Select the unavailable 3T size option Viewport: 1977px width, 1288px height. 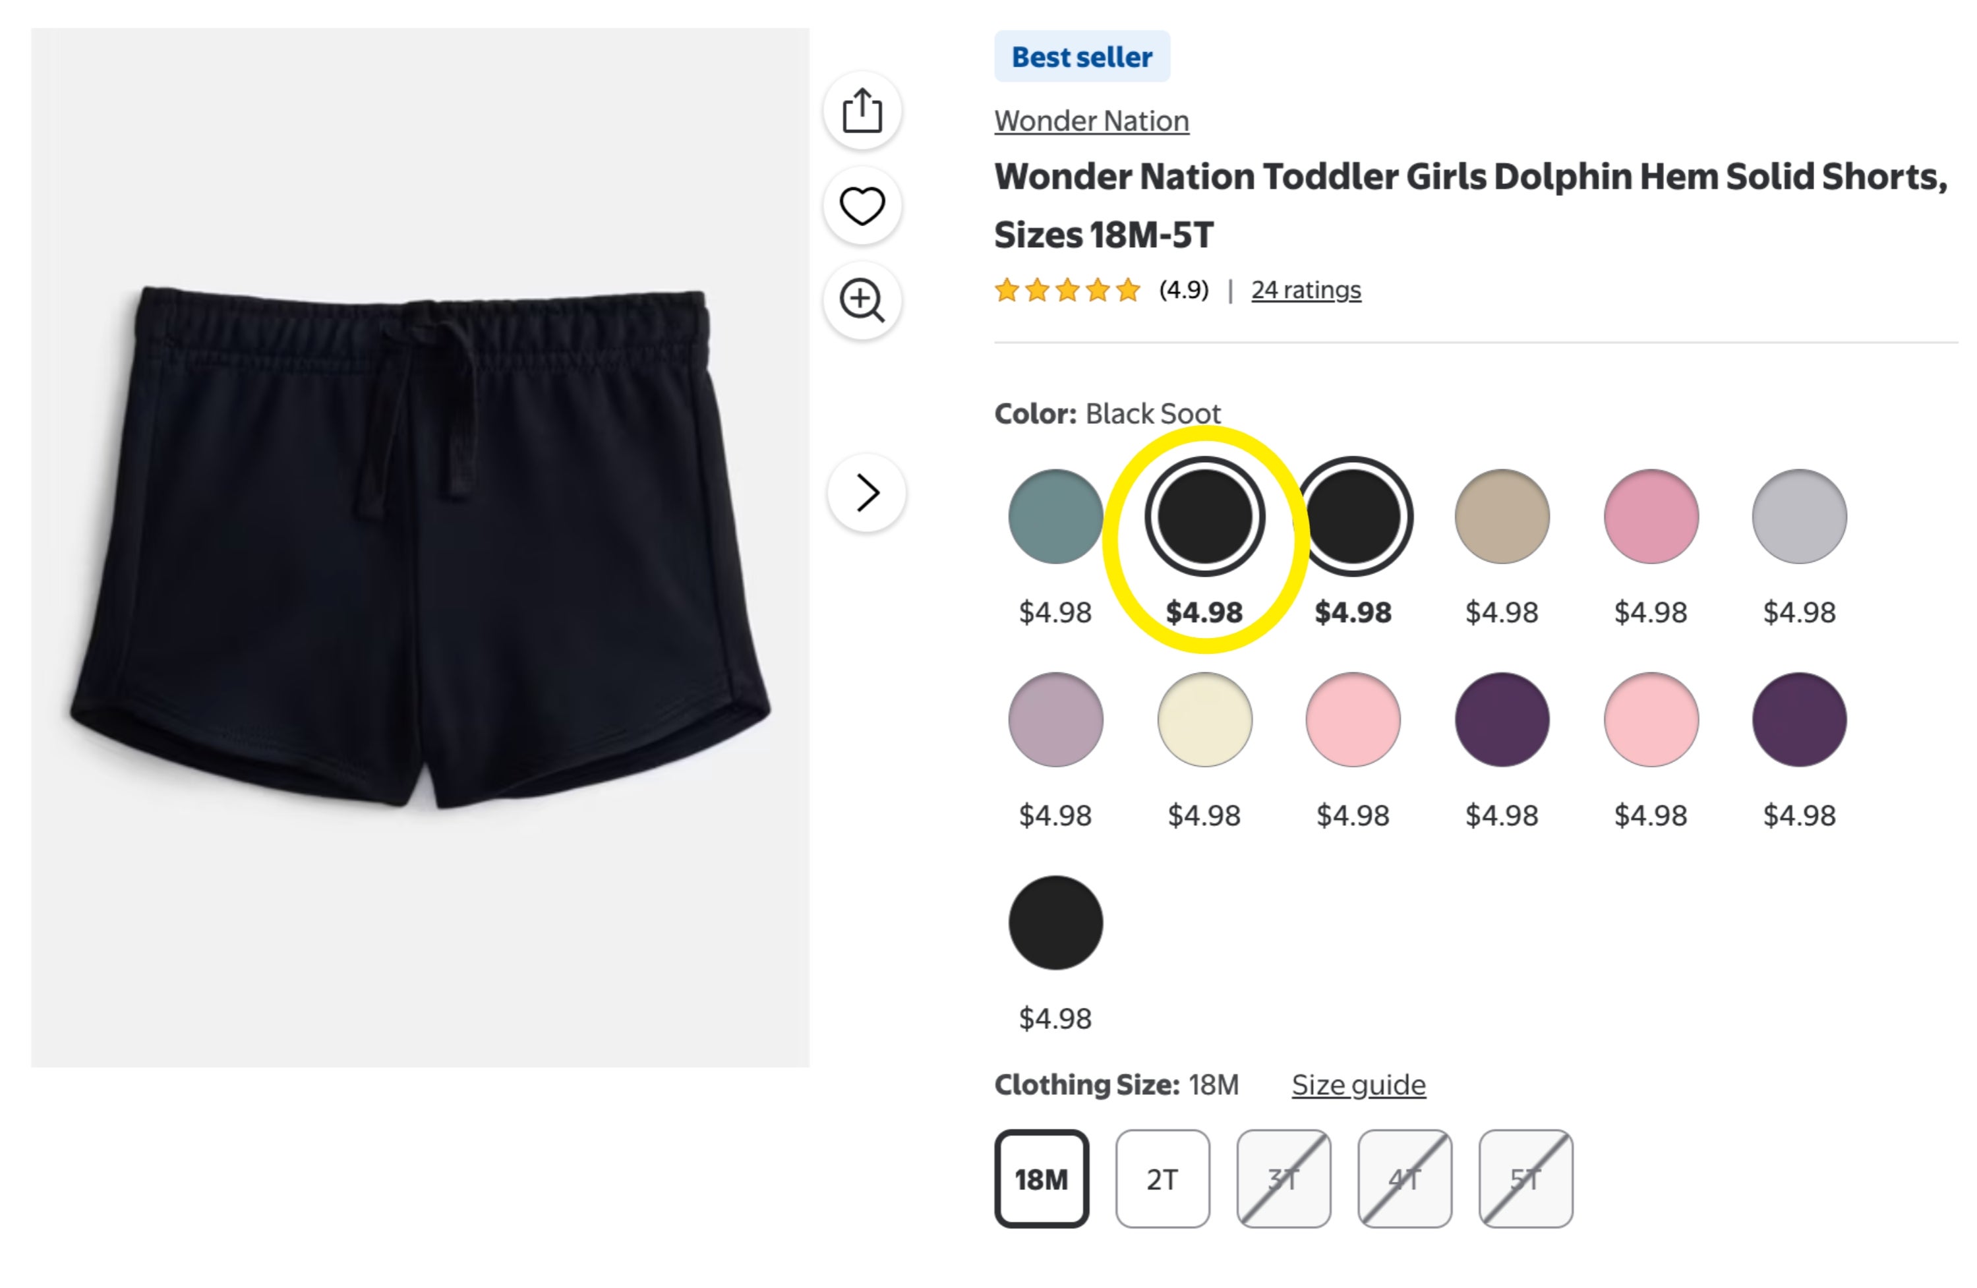click(1284, 1179)
